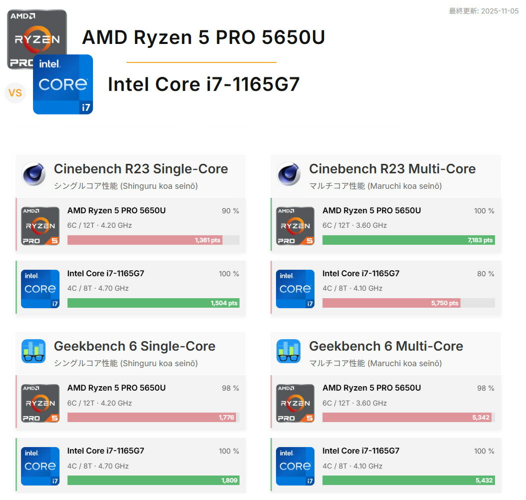Click Intel badge in Geekbench Single-Core row
Viewport: 526px width, 500px height.
pos(40,467)
